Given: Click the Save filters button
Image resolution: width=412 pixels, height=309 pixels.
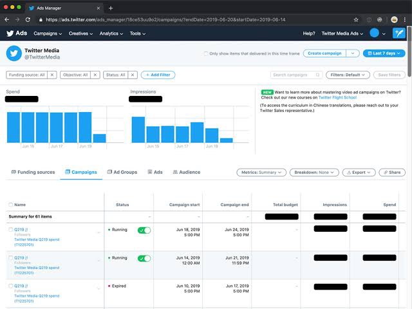Looking at the screenshot, I should coord(389,75).
